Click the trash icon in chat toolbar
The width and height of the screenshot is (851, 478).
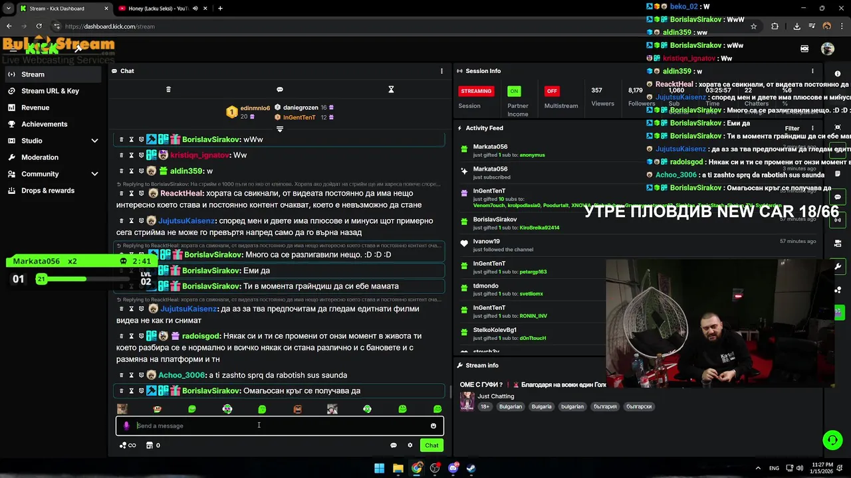(x=168, y=90)
